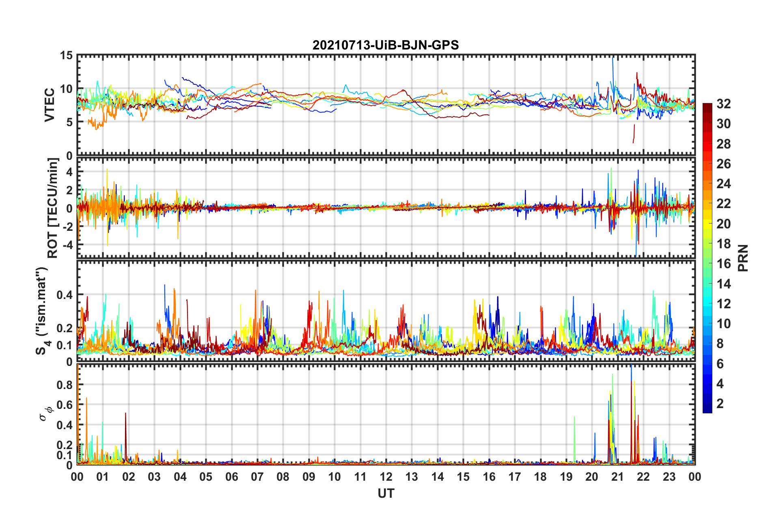This screenshot has width=772, height=516.
Task: Click the UT x-axis label
Action: [386, 493]
